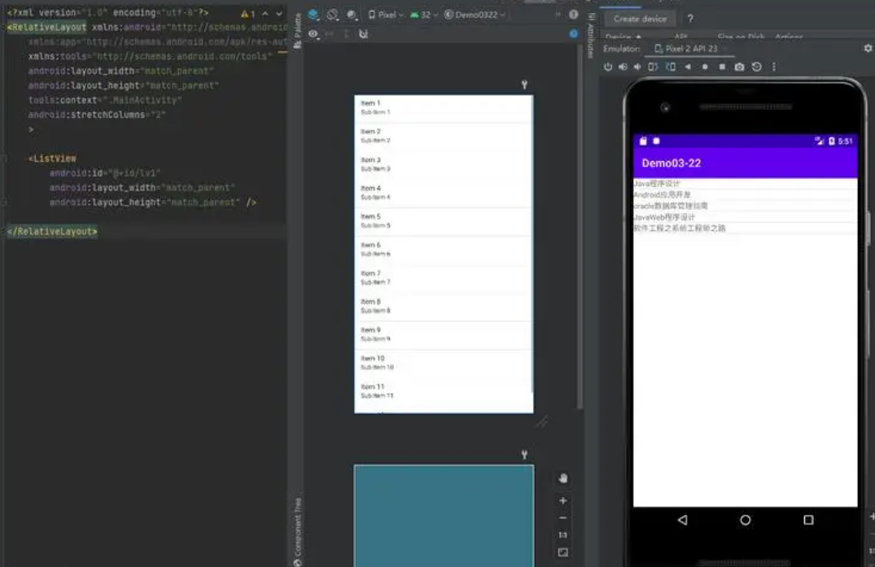
Task: Click the emulator toolbar home circle
Action: click(705, 67)
